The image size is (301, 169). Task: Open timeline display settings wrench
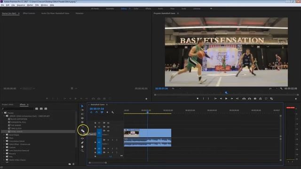tap(113, 112)
